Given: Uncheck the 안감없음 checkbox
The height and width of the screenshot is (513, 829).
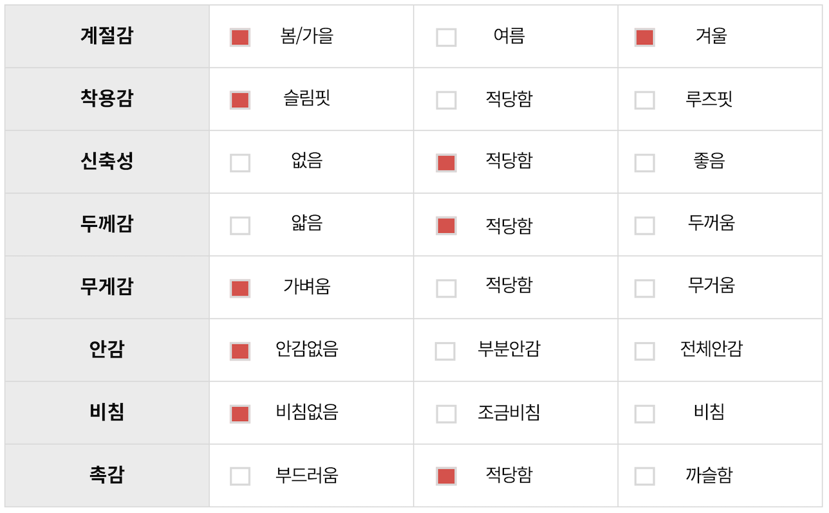Looking at the screenshot, I should (x=240, y=351).
